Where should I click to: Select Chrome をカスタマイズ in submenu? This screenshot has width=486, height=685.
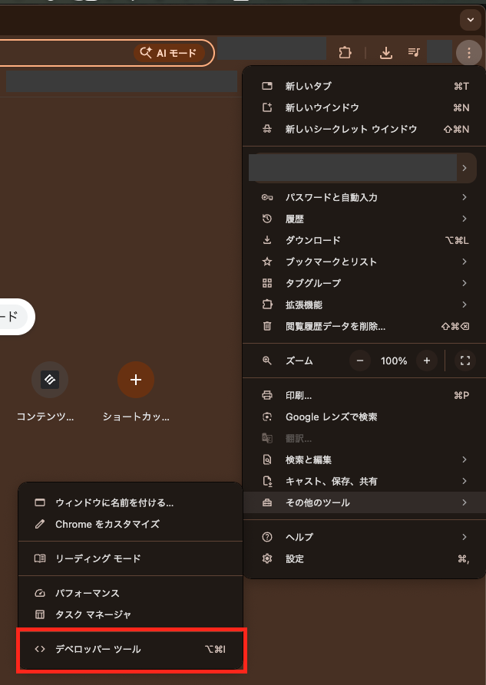pos(131,524)
